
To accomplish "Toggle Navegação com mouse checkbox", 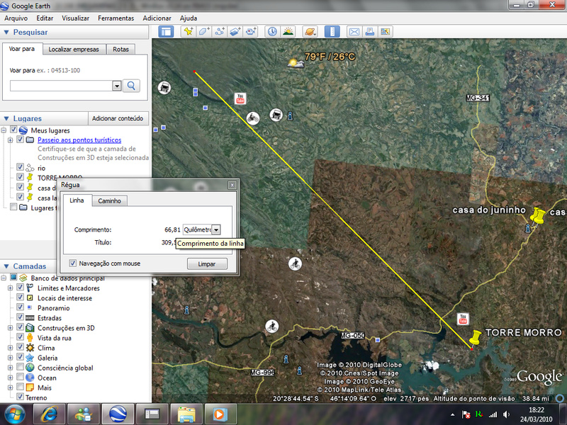I will [x=73, y=263].
